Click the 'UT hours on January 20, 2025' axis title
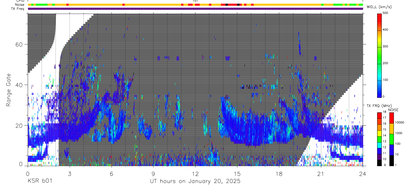The height and width of the screenshot is (188, 408). [x=195, y=181]
